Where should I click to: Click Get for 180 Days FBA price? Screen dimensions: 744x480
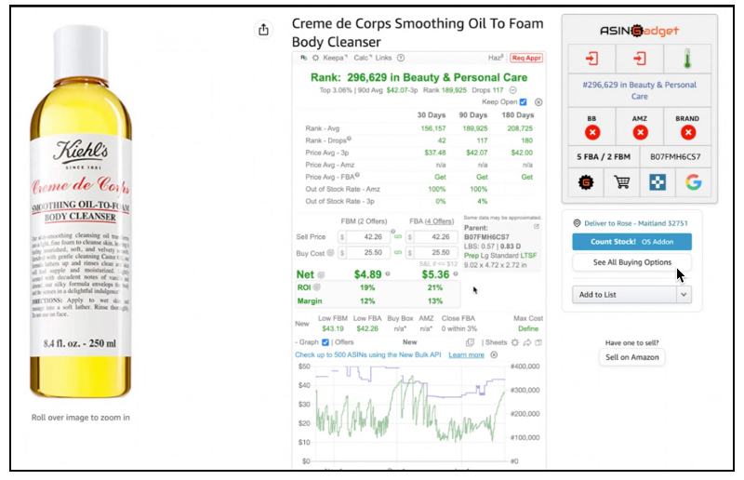click(527, 177)
